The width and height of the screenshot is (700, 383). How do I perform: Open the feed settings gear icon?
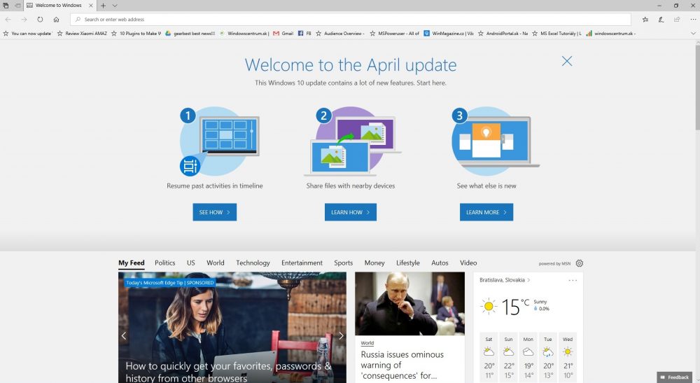[x=580, y=263]
